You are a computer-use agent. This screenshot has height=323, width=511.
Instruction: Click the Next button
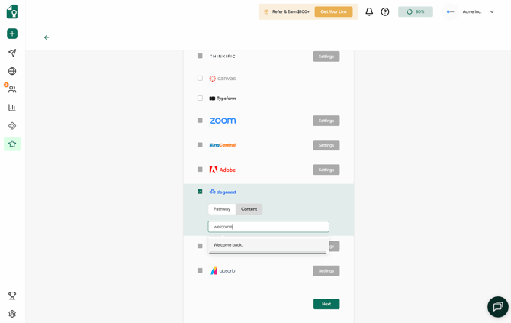point(326,304)
